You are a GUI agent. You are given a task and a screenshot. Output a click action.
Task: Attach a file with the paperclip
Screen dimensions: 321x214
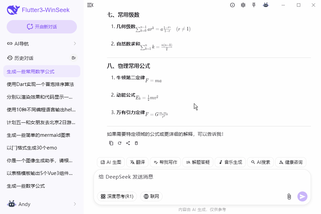point(289,197)
